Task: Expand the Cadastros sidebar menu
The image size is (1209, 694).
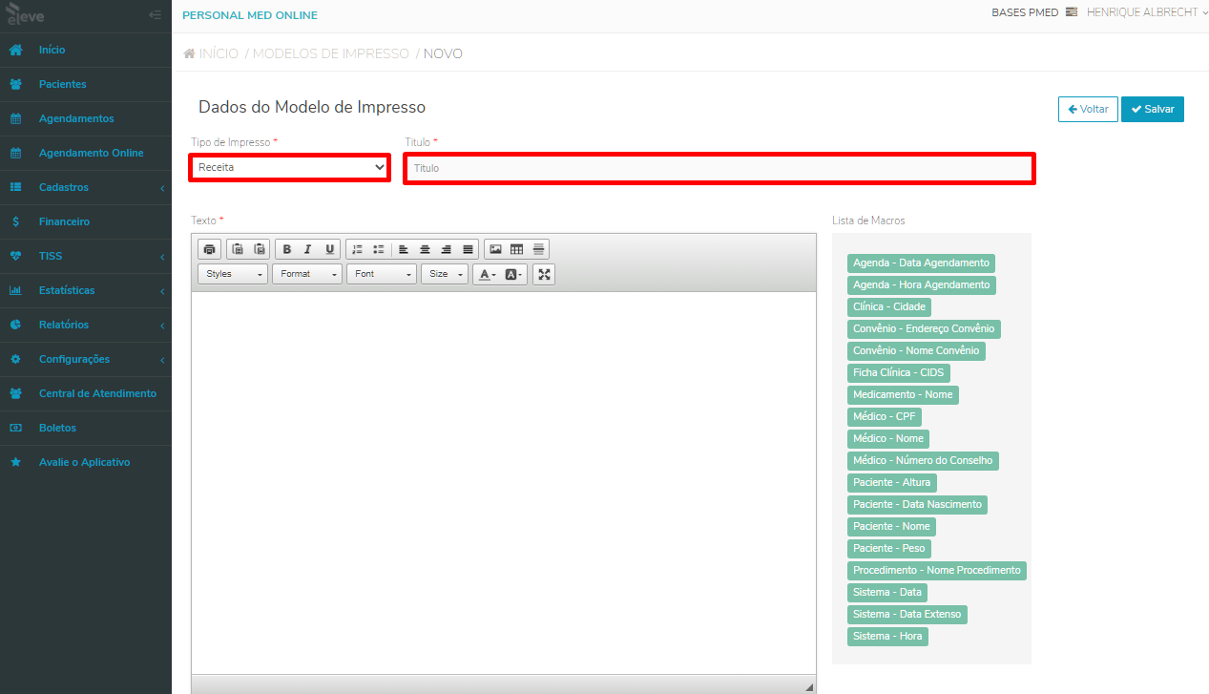Action: pyautogui.click(x=86, y=187)
